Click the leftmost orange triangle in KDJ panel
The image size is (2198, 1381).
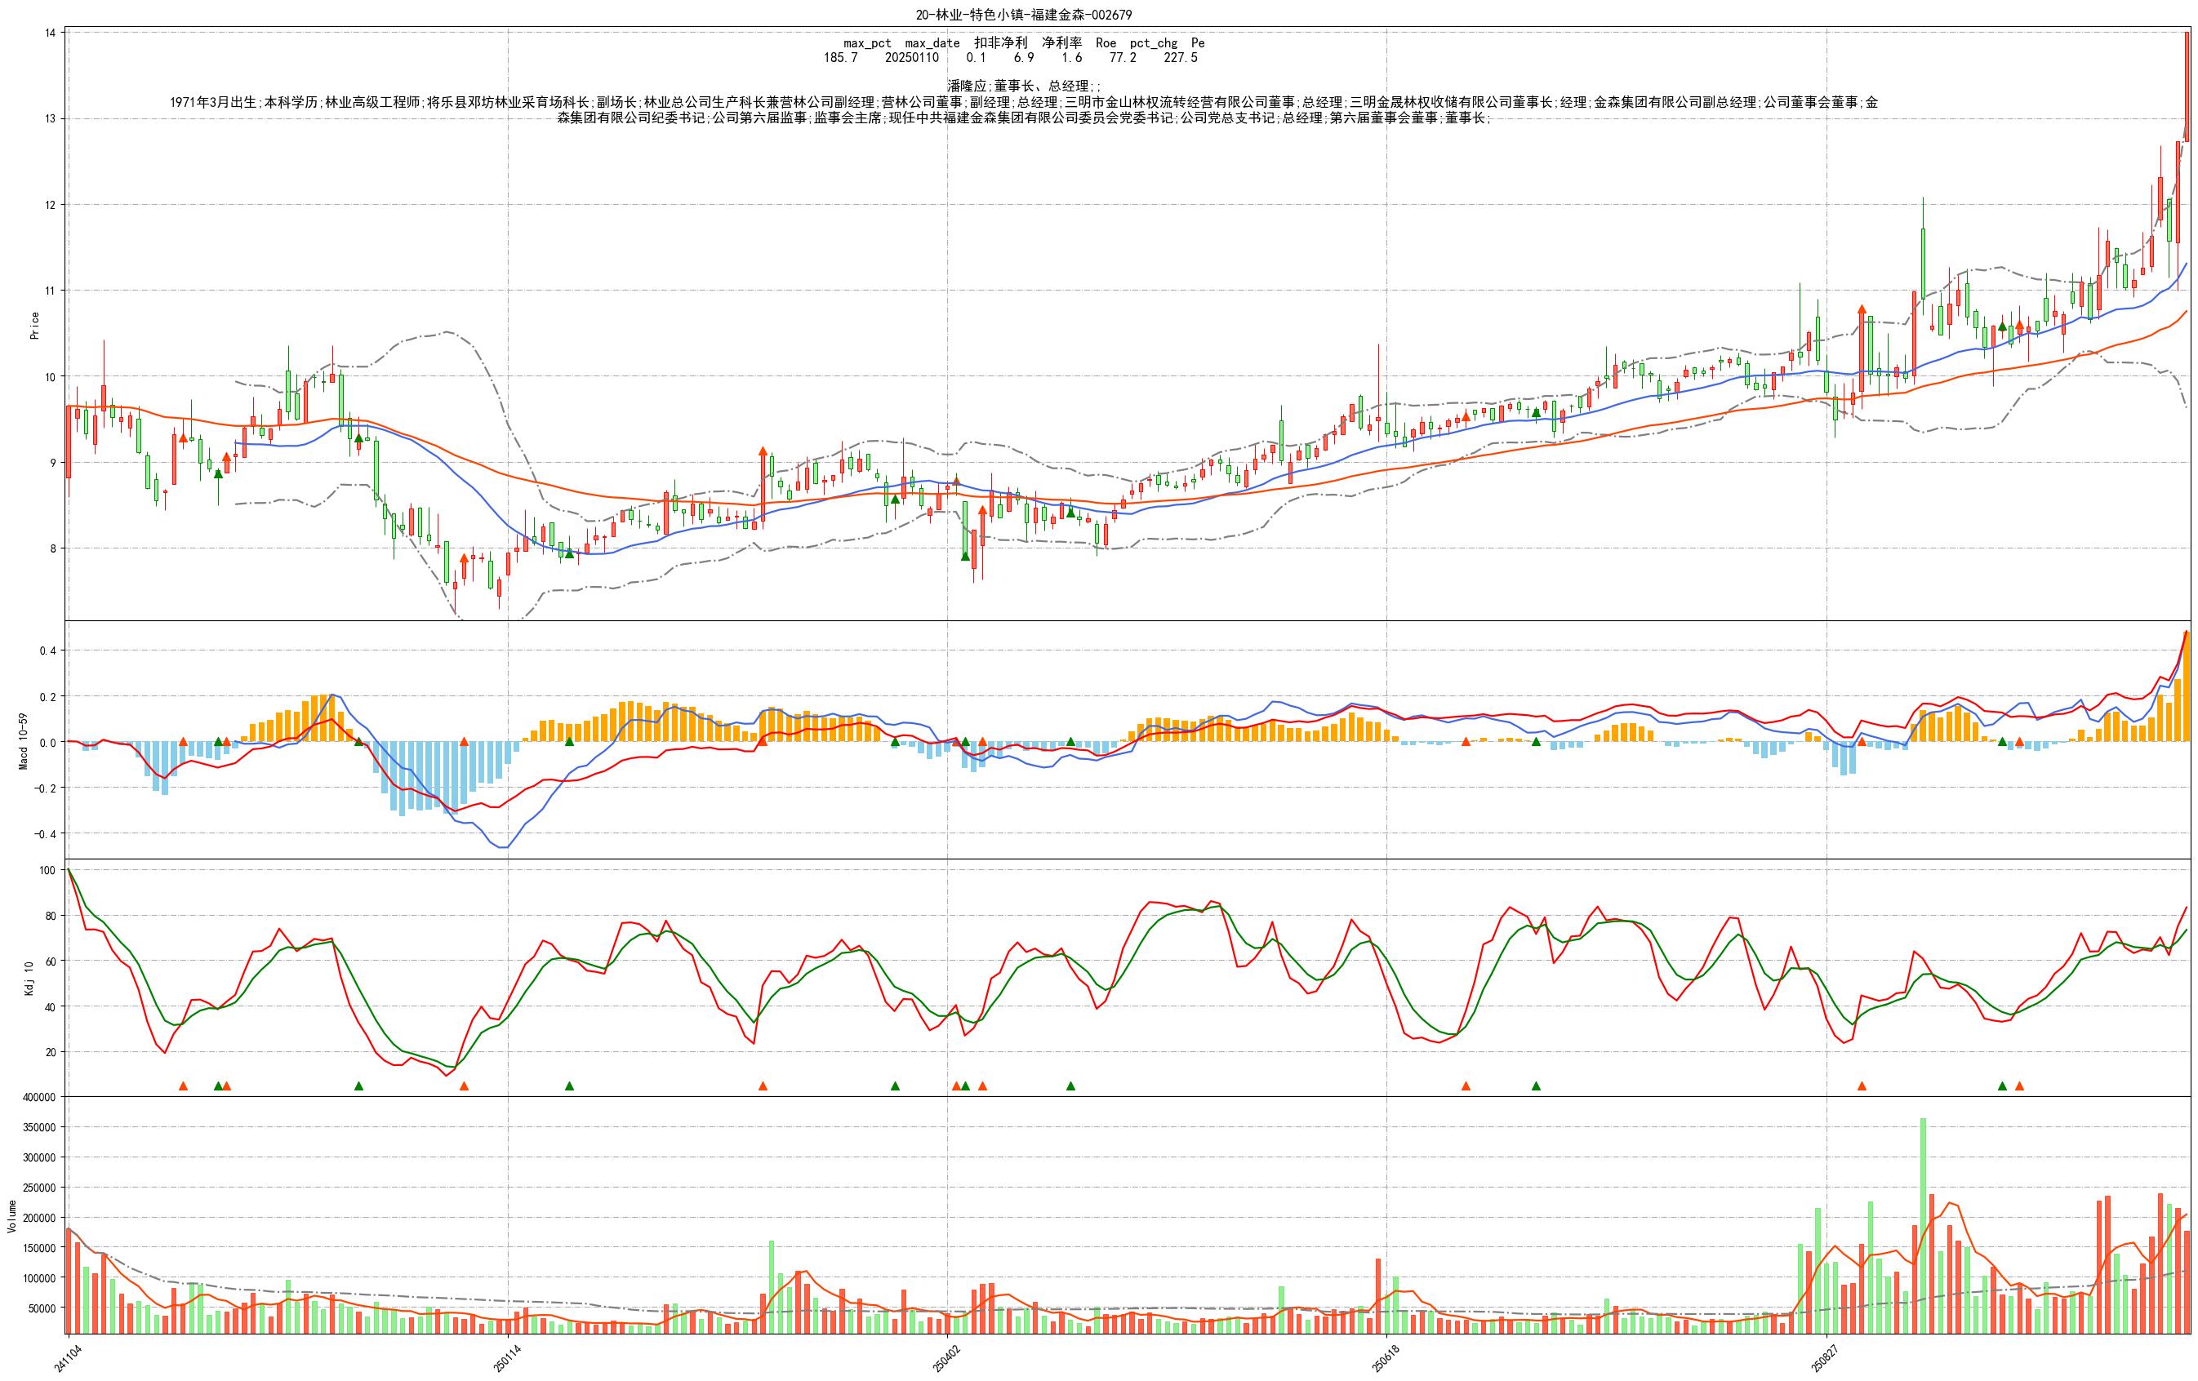click(183, 1086)
